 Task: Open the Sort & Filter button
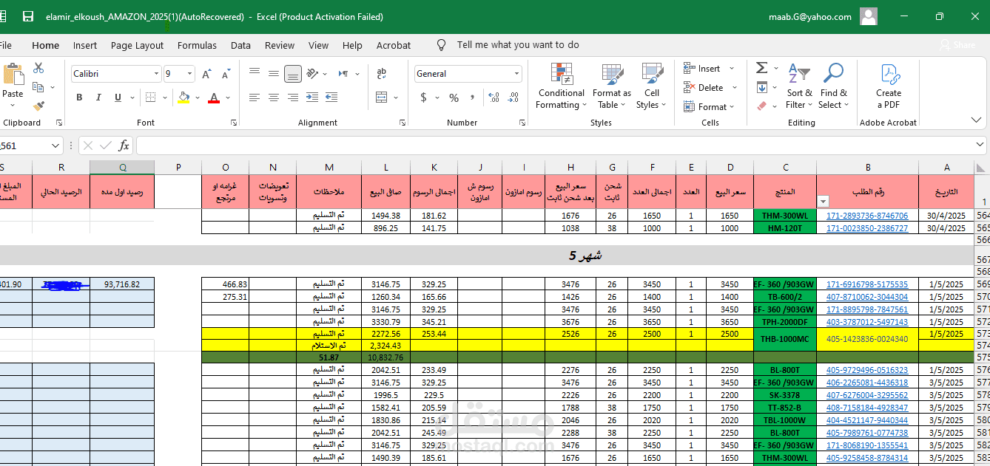point(799,86)
